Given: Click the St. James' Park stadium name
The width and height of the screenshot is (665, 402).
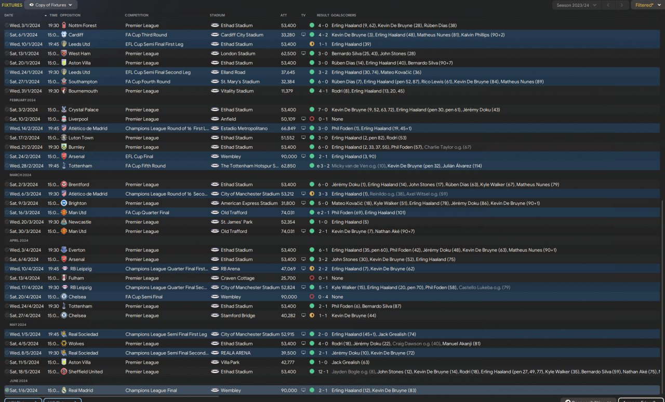Looking at the screenshot, I should coord(236,221).
